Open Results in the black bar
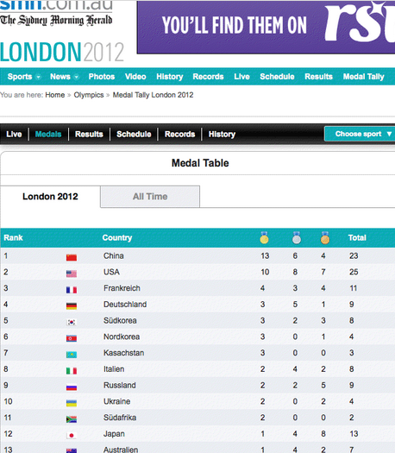This screenshot has width=395, height=453. pyautogui.click(x=89, y=134)
